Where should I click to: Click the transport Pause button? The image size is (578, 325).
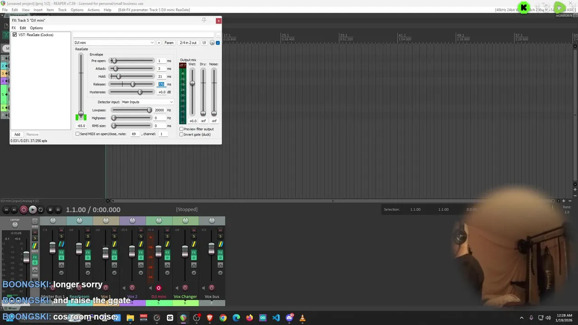click(x=58, y=209)
